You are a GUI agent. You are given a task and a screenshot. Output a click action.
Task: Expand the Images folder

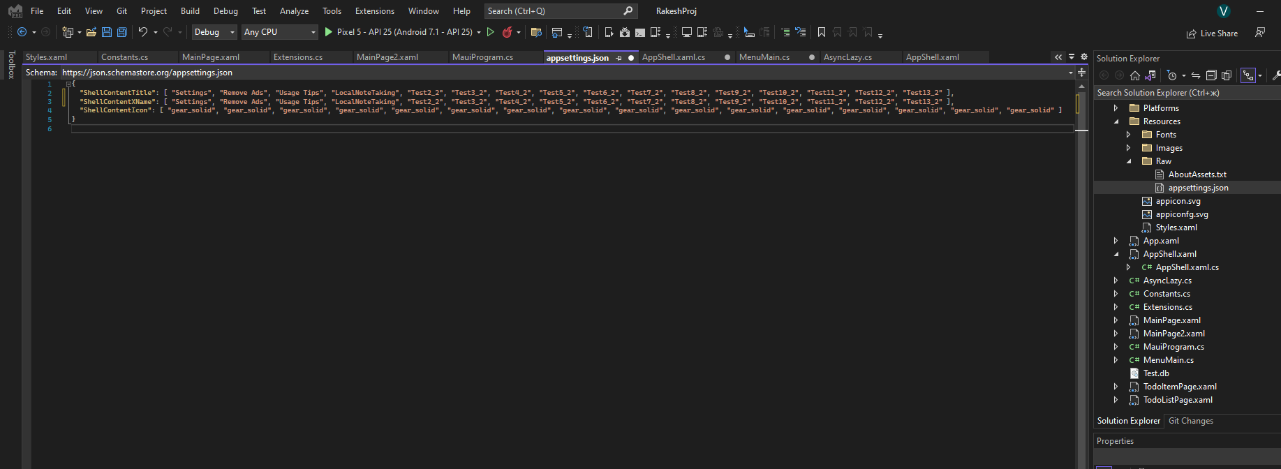(1128, 148)
